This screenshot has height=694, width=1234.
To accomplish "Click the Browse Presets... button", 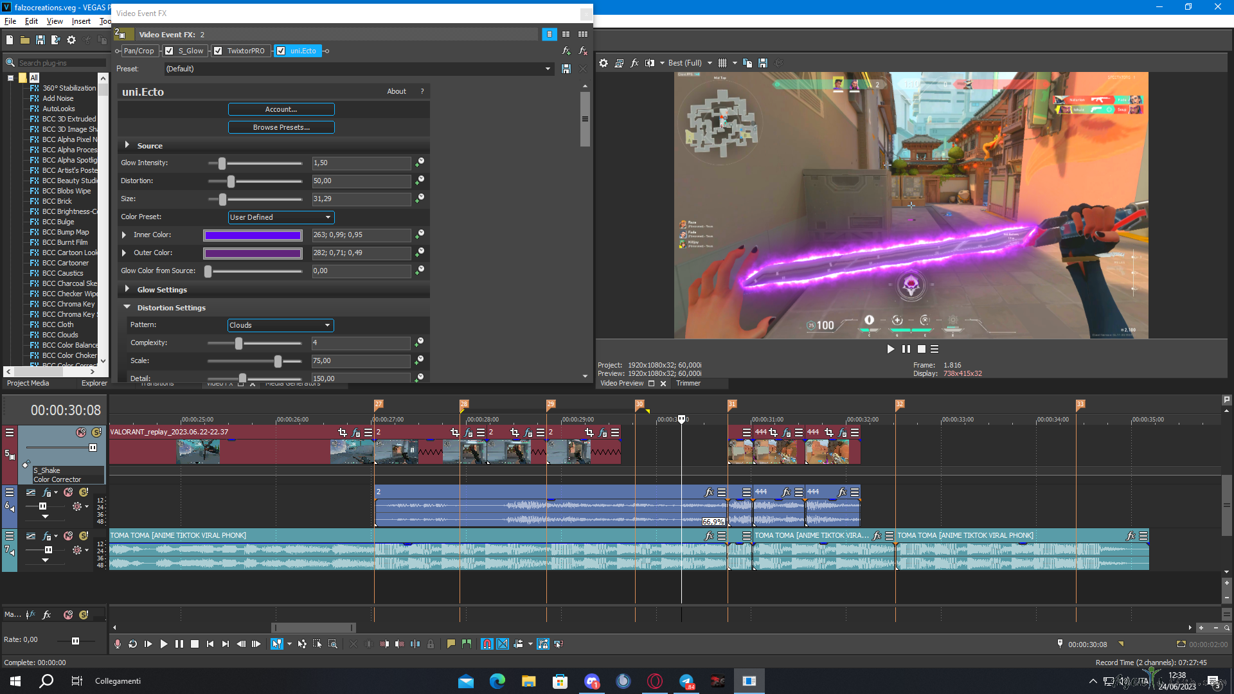I will [x=282, y=127].
